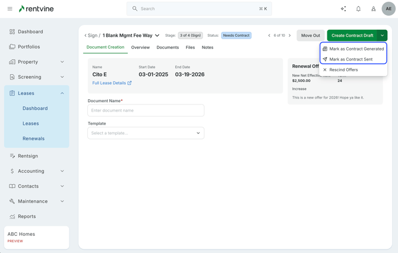The height and width of the screenshot is (253, 398).
Task: Open the Full Lease Details link
Action: pos(112,83)
